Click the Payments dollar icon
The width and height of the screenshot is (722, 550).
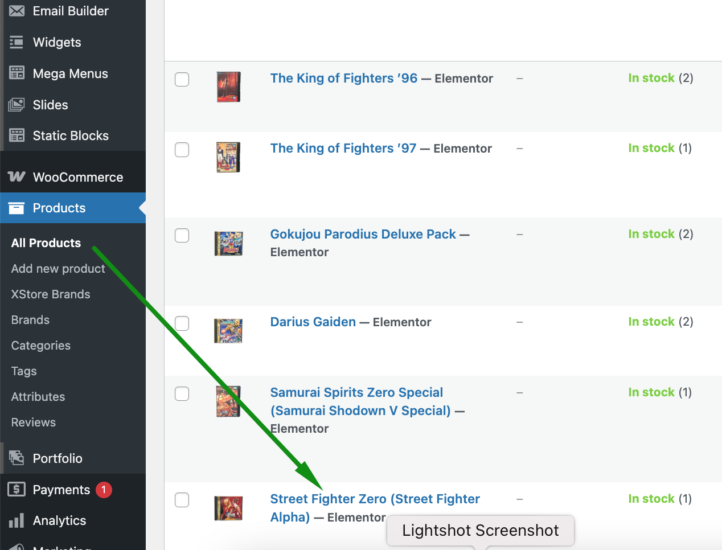(17, 489)
